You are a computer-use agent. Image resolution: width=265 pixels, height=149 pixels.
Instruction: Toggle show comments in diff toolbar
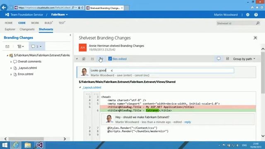tap(219, 59)
